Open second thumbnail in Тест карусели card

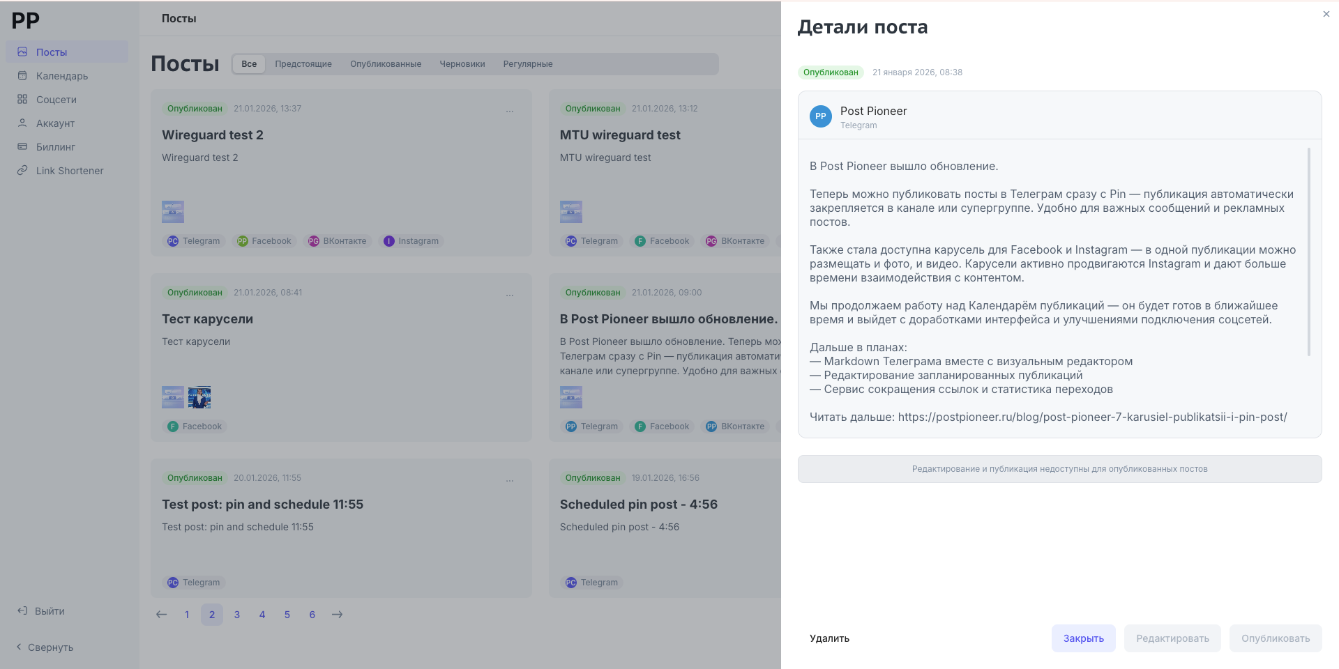[199, 397]
